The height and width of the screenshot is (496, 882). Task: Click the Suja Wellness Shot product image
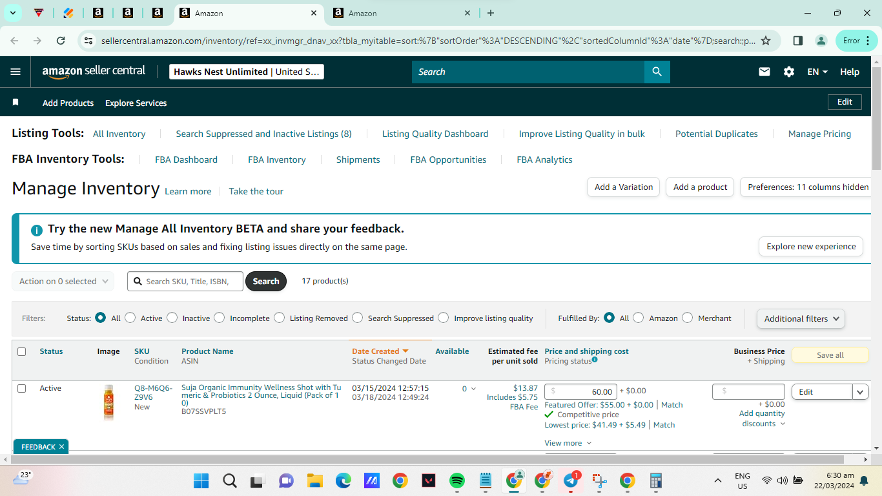tap(108, 402)
